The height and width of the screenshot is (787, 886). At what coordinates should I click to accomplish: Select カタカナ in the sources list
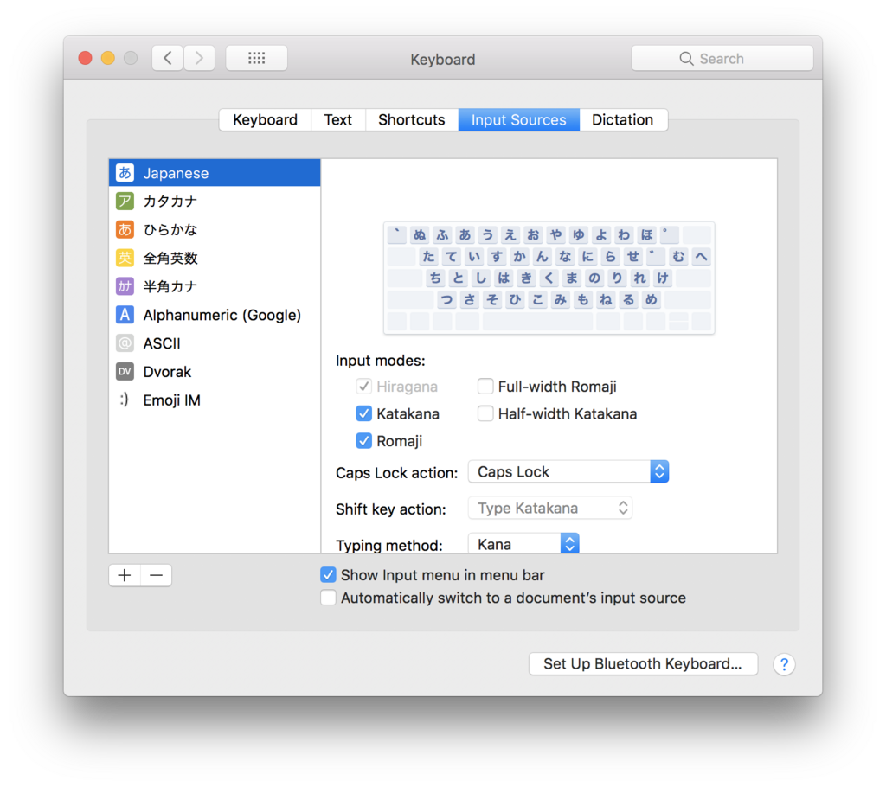215,202
